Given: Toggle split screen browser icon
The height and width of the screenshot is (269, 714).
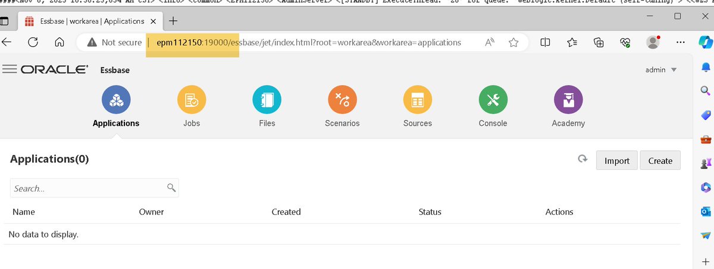Looking at the screenshot, I should click(545, 42).
